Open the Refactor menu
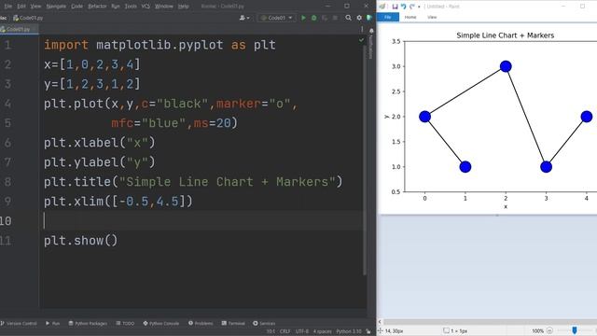597x336 pixels. (x=97, y=7)
